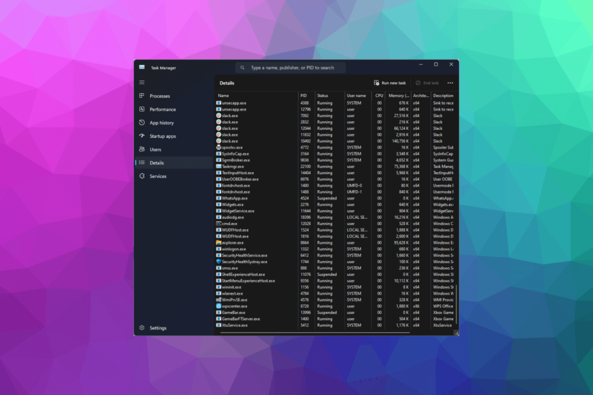Image resolution: width=593 pixels, height=395 pixels.
Task: Select the WhatsApp.exe process row
Action: click(x=335, y=198)
